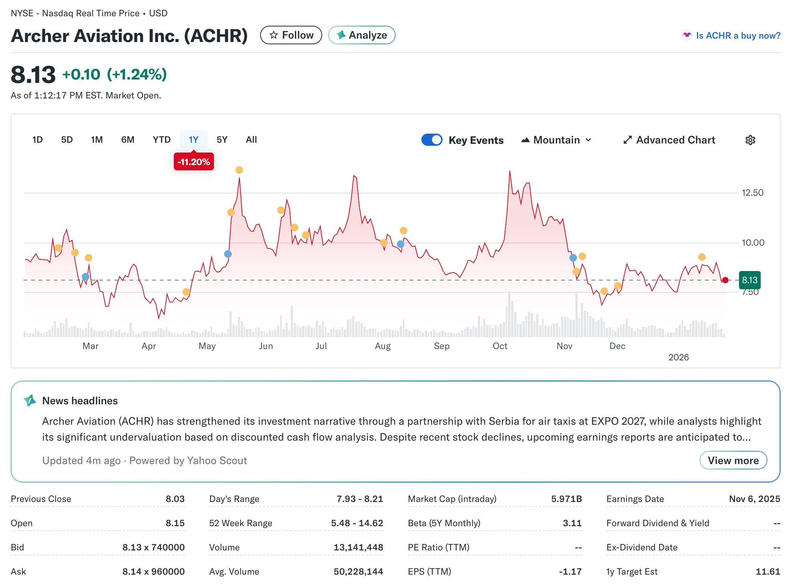Viewport: 789px width, 586px height.
Task: Click the blue event marker near November
Action: click(x=573, y=258)
